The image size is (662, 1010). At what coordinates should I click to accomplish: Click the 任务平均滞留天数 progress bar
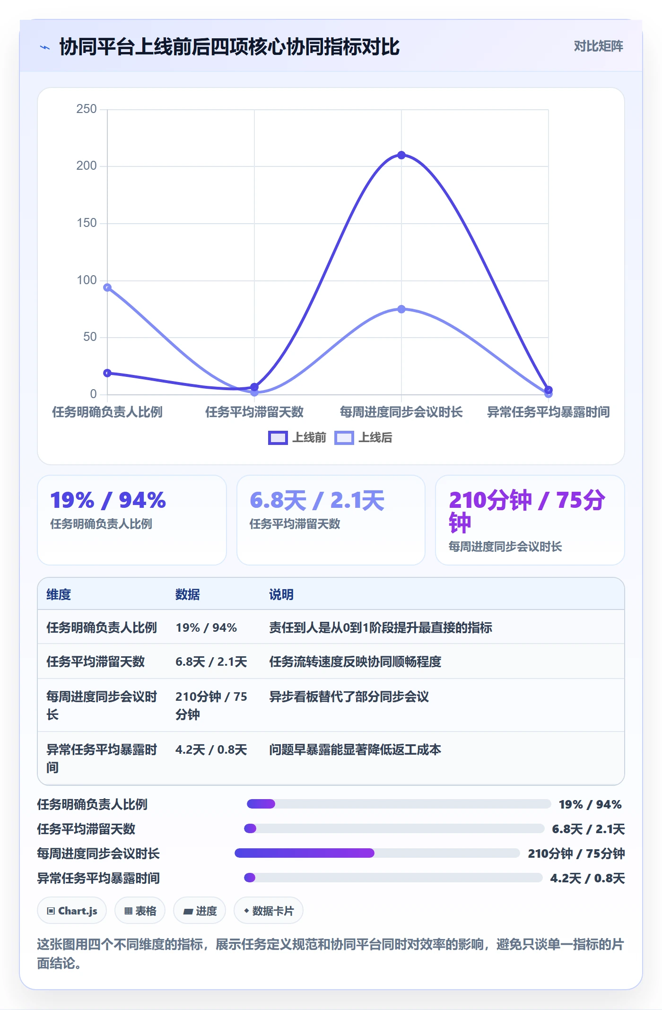[394, 828]
